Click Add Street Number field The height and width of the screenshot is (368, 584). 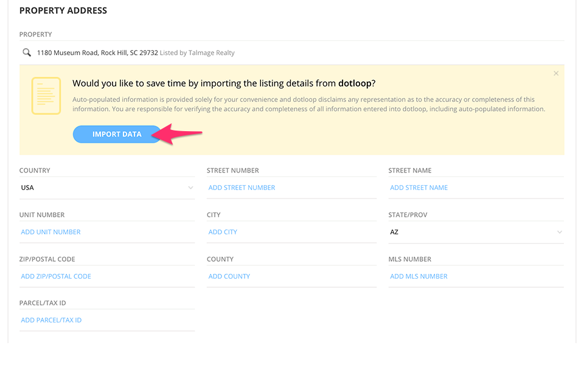click(242, 188)
